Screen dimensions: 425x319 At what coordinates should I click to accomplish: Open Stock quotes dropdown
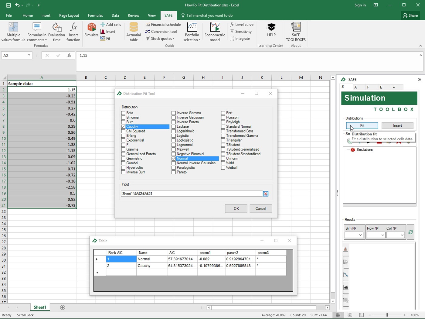160,39
